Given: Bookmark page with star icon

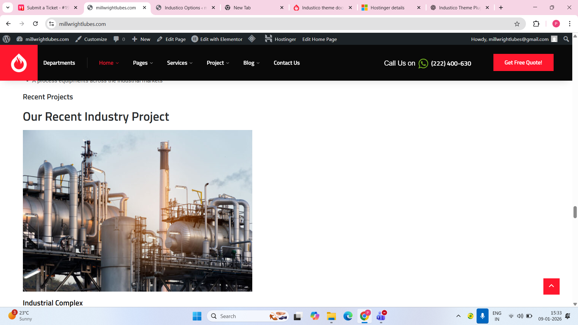Looking at the screenshot, I should [x=517, y=24].
